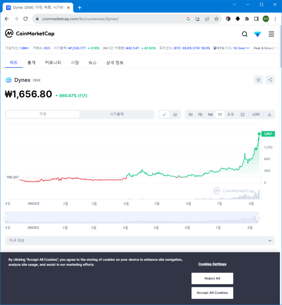Open the green profile avatar
282x305 pixels.
(266, 19)
